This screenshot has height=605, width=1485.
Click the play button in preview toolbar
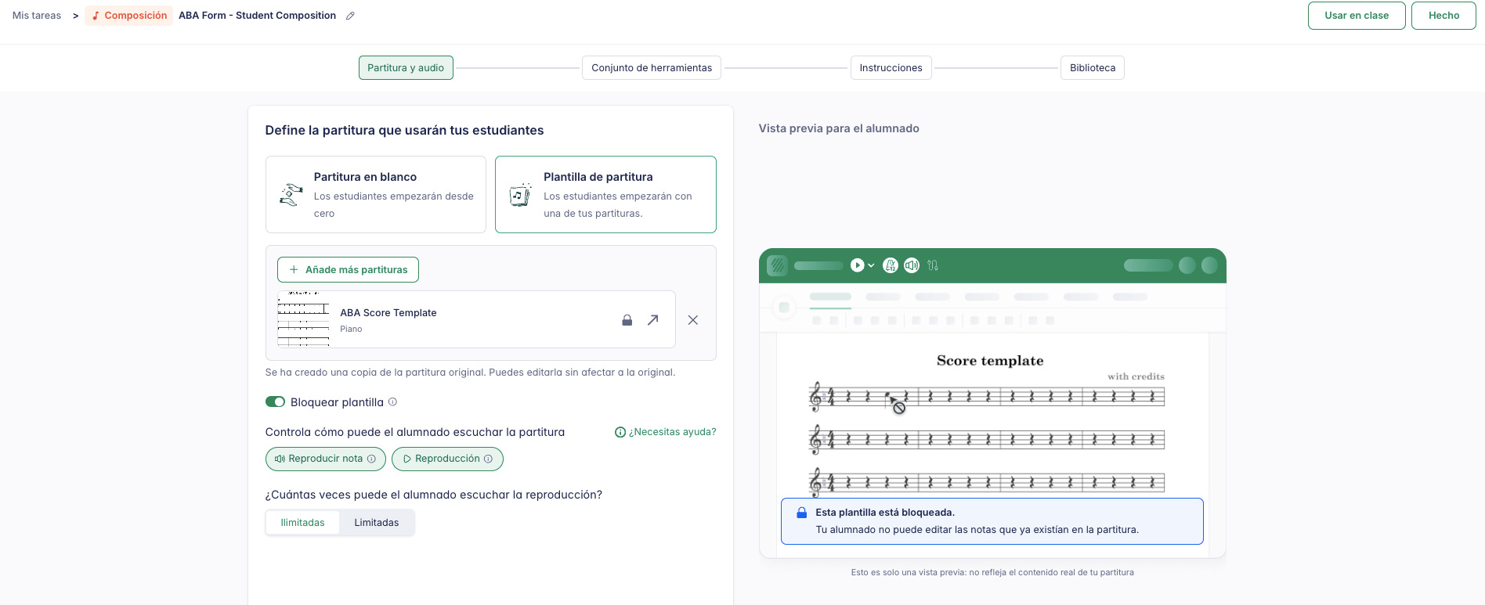click(858, 265)
